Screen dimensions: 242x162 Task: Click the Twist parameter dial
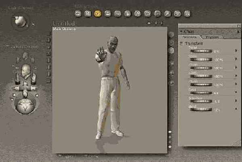(x=201, y=93)
